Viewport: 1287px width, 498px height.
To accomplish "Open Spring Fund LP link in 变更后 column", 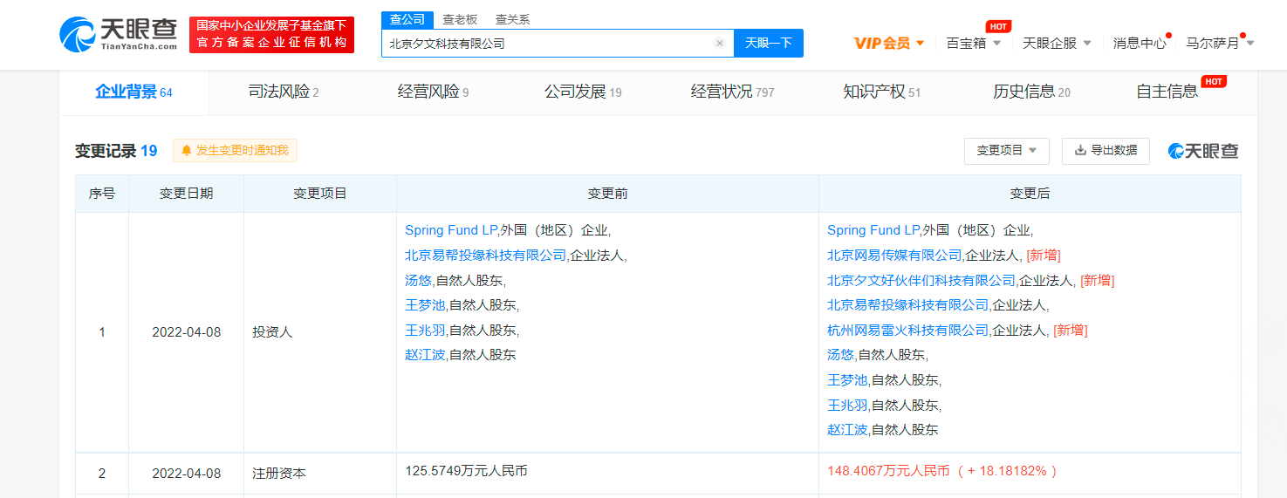I will pos(873,230).
